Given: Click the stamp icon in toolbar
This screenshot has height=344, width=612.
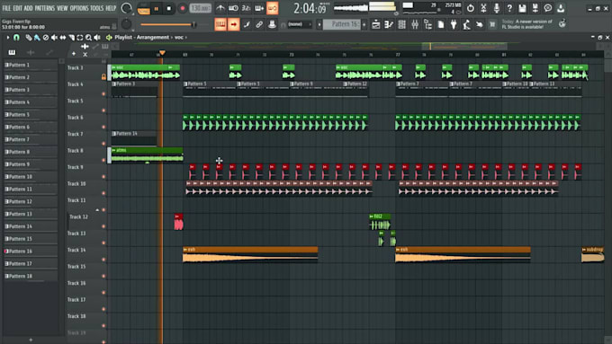Looking at the screenshot, I should click(272, 24).
